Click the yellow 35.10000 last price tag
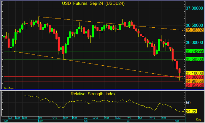This screenshot has width=205, height=123. 194,73
